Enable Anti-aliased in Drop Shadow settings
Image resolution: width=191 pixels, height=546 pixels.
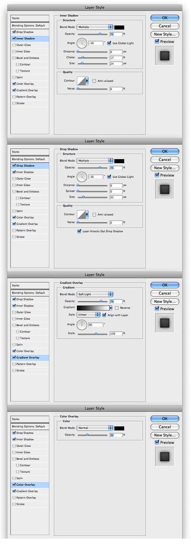94,215
